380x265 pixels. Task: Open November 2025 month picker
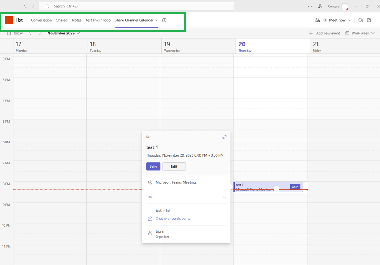[x=63, y=33]
